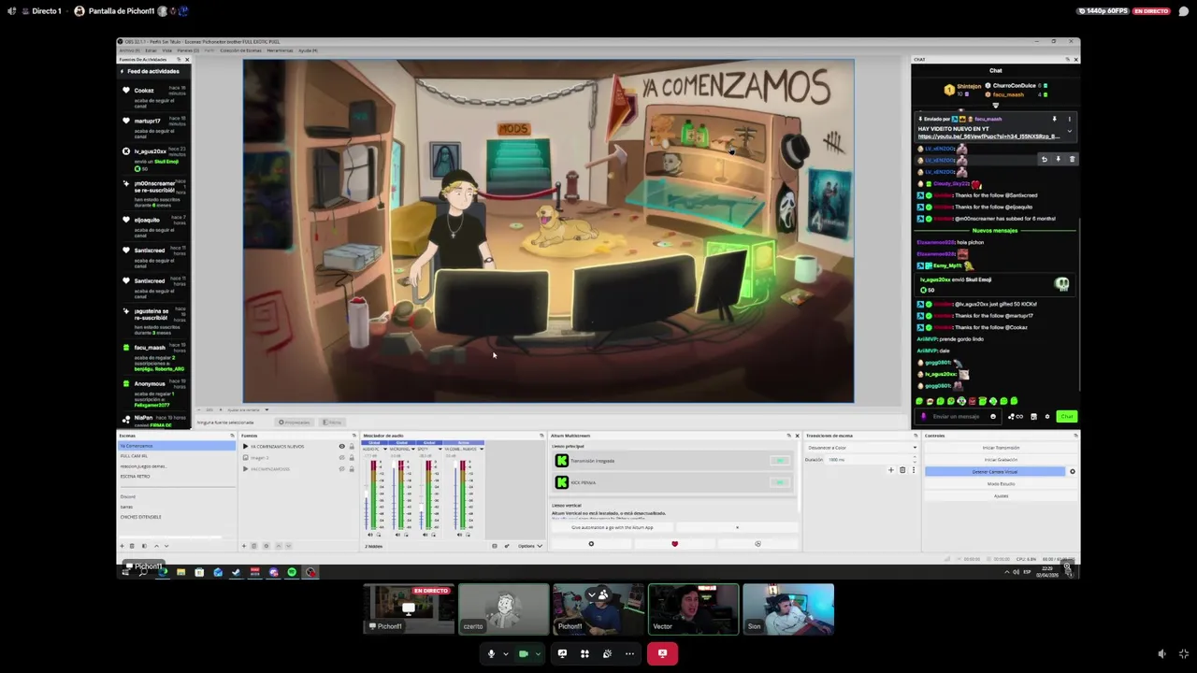Click the Aitum heart donate icon
1197x673 pixels.
pos(674,543)
